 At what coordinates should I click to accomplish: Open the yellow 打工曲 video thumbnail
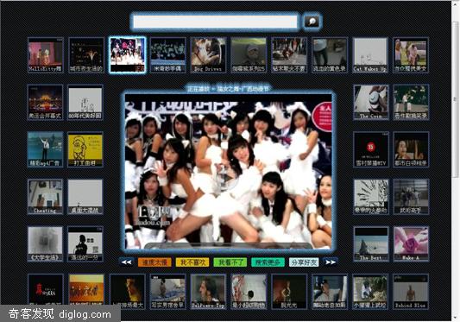[x=85, y=149]
